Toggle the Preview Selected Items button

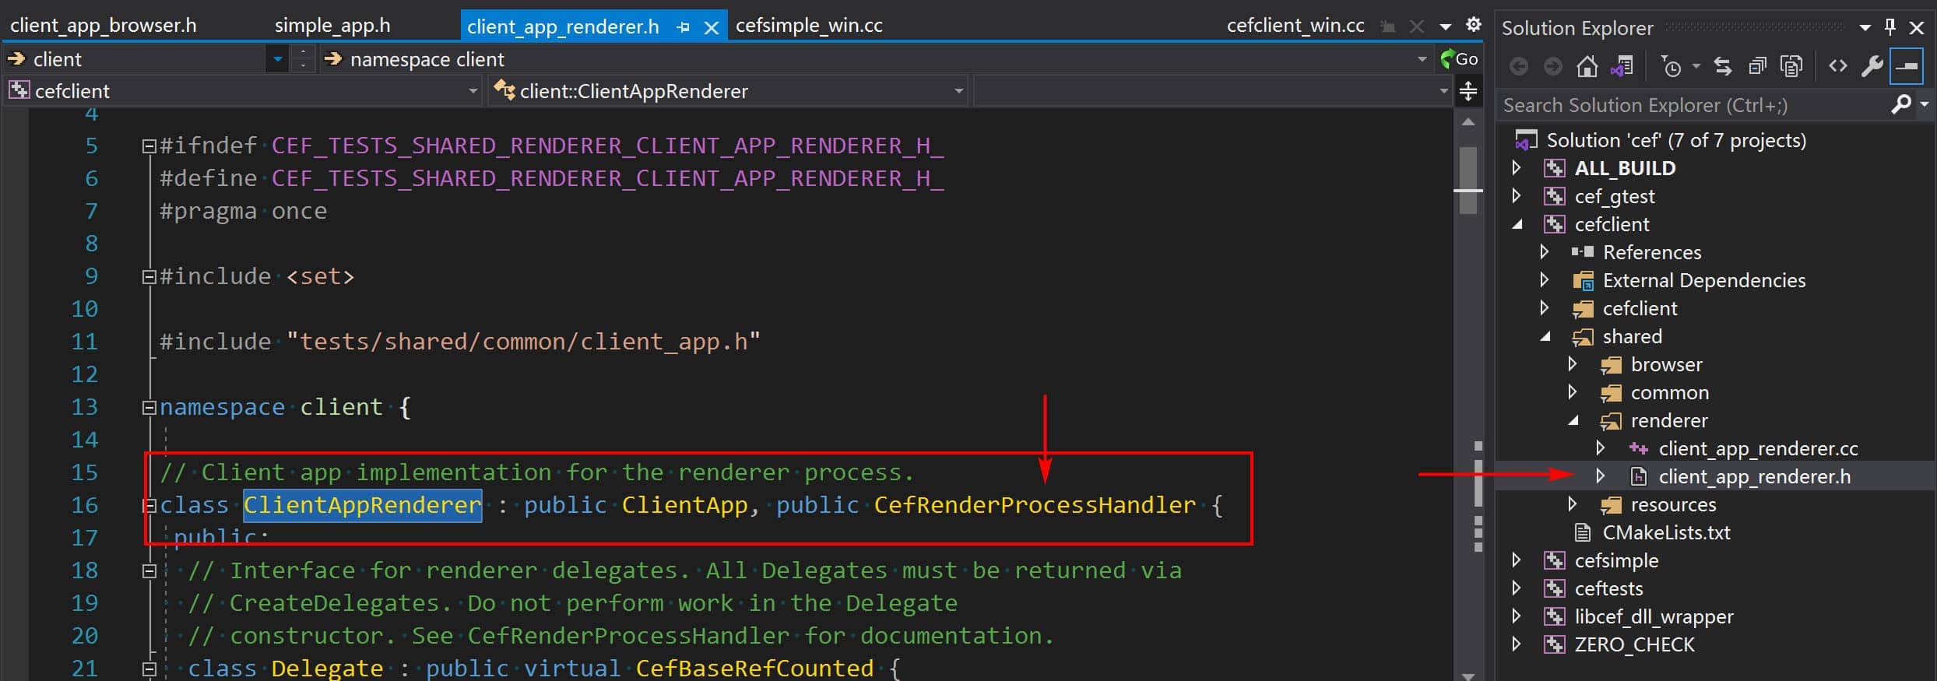pos(1907,67)
